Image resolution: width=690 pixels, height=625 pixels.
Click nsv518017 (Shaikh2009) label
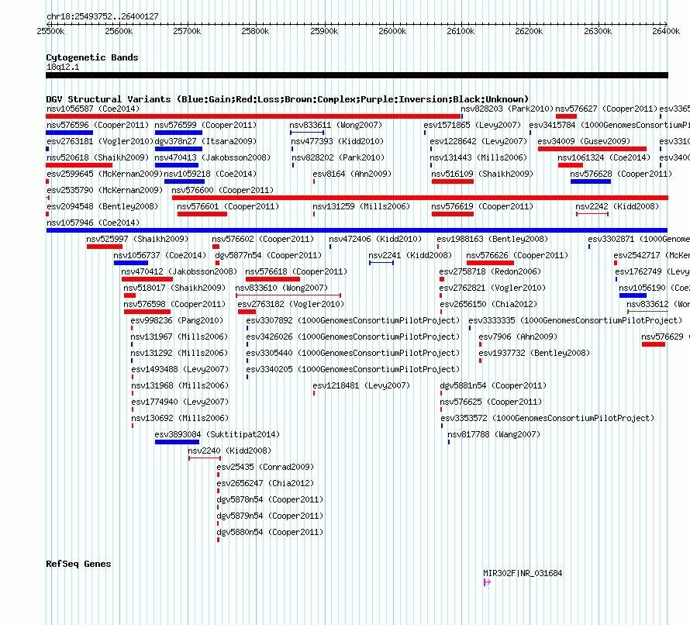(x=174, y=288)
